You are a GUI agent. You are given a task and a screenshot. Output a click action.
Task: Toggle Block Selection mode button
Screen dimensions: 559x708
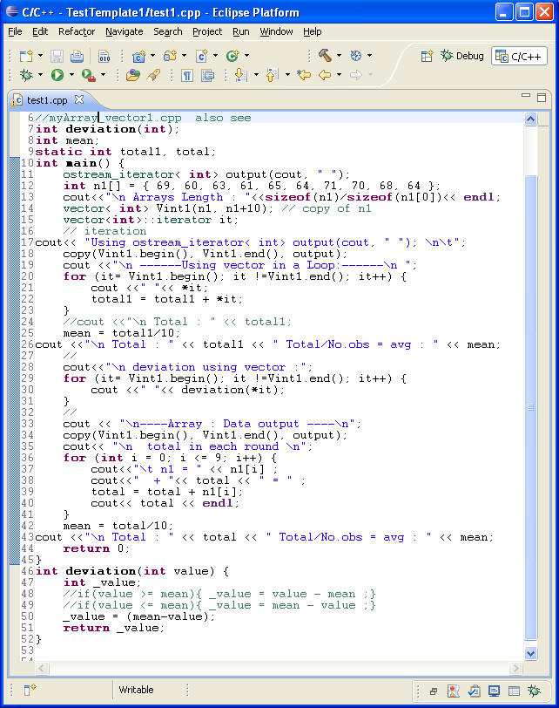pos(208,75)
